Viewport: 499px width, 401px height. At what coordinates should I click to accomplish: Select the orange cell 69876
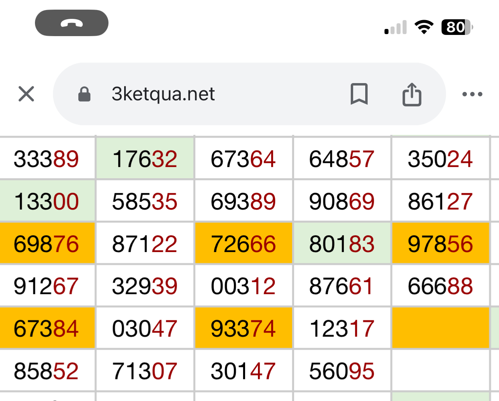point(47,244)
